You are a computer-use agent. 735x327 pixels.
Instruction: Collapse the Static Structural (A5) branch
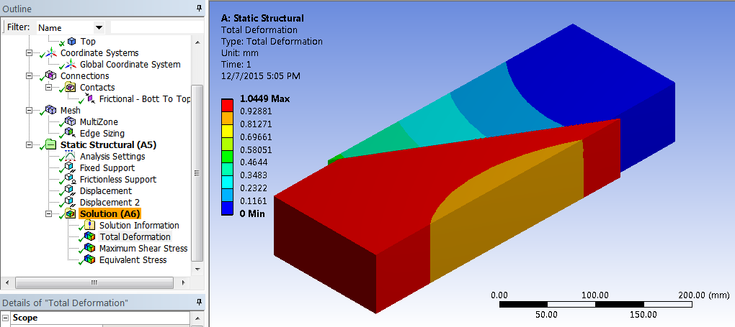point(30,144)
